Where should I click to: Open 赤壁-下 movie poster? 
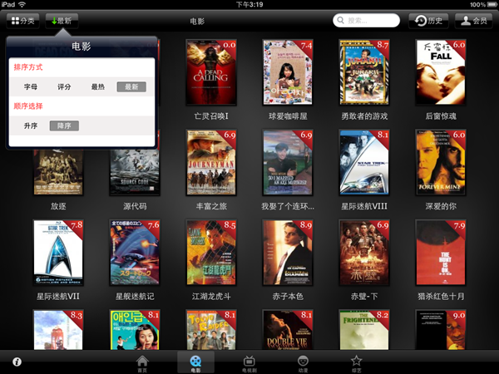point(364,252)
